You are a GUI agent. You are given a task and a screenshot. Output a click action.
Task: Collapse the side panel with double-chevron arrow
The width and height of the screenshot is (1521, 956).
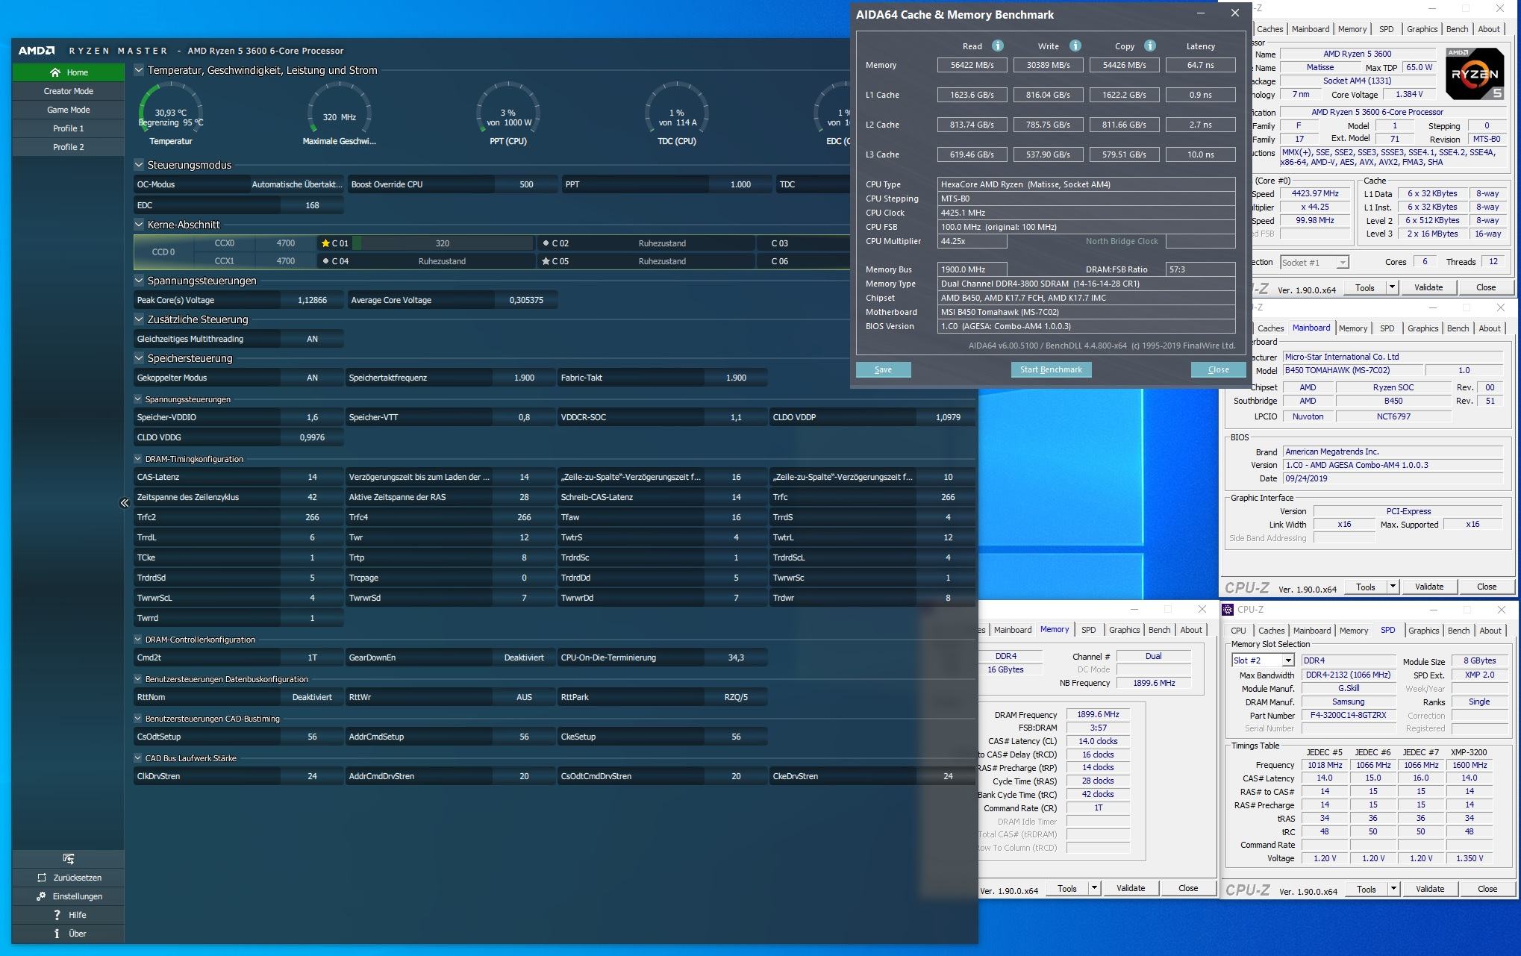pos(125,503)
